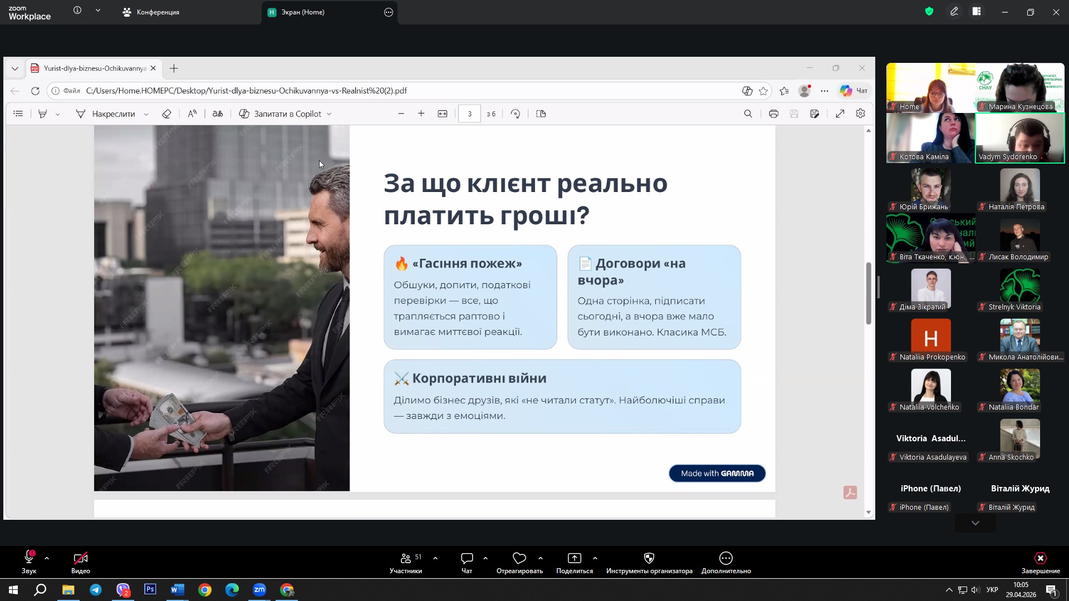Toggle the camera Видео button
Viewport: 1069px width, 601px height.
pos(81,558)
